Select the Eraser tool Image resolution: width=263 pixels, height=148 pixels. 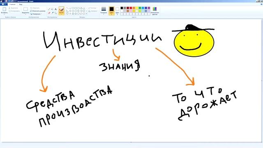coord(49,13)
